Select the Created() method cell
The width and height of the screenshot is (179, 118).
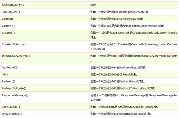pos(45,35)
